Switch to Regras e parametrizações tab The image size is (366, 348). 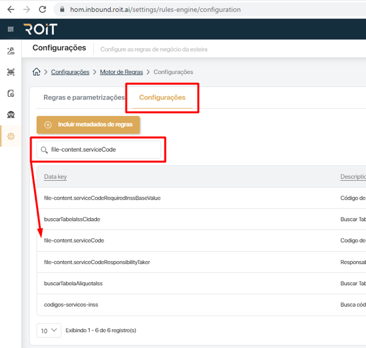84,97
